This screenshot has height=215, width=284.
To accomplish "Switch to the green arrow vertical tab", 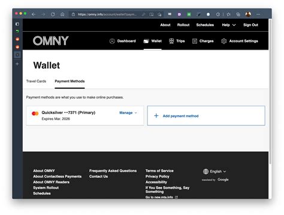I will [x=17, y=31].
